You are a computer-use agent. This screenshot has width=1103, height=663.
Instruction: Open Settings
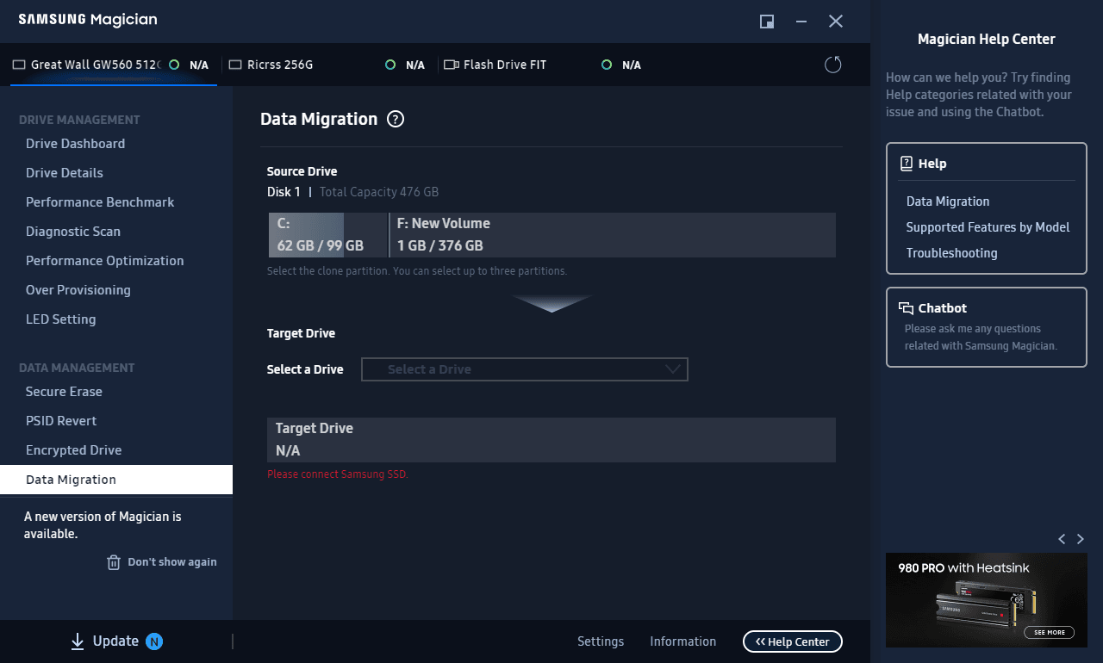[601, 641]
